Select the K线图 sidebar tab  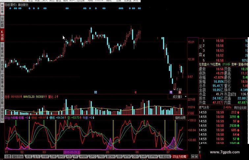pos(2,35)
